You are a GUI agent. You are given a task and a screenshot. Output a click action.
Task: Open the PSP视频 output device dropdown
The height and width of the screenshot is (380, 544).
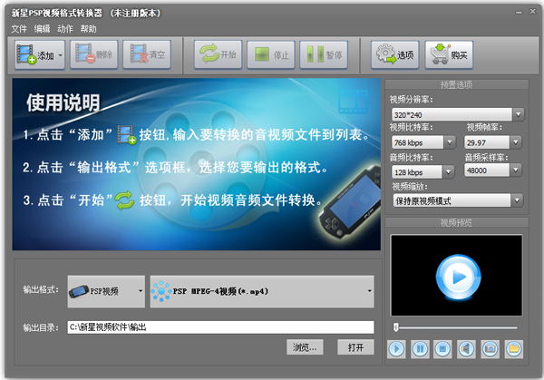pos(106,291)
